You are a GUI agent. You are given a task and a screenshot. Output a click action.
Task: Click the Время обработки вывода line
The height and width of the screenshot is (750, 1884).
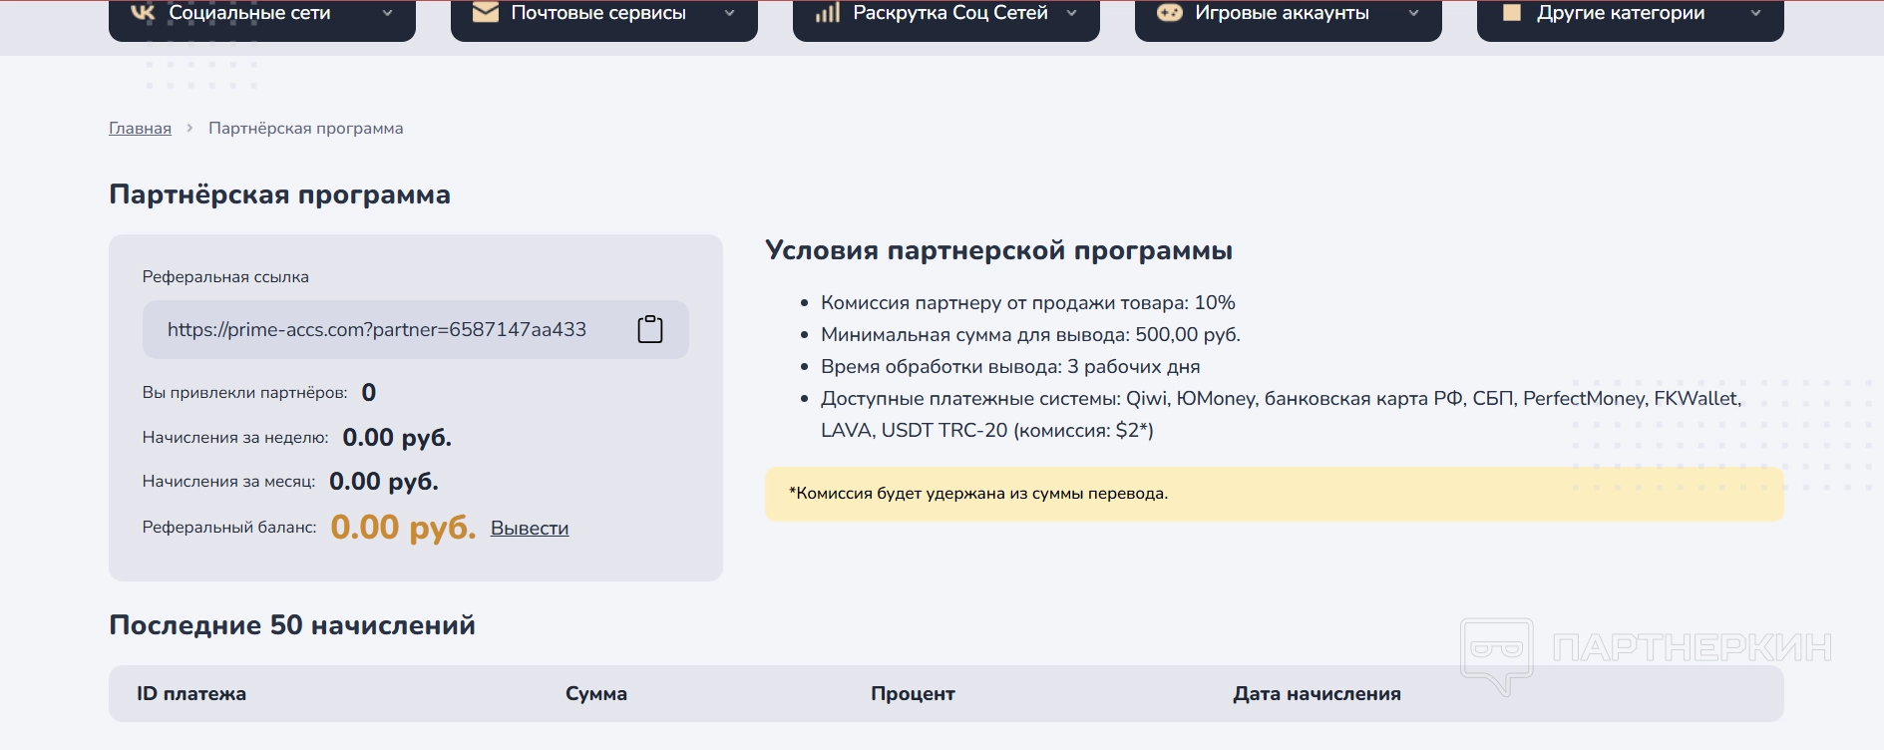[x=1010, y=366]
